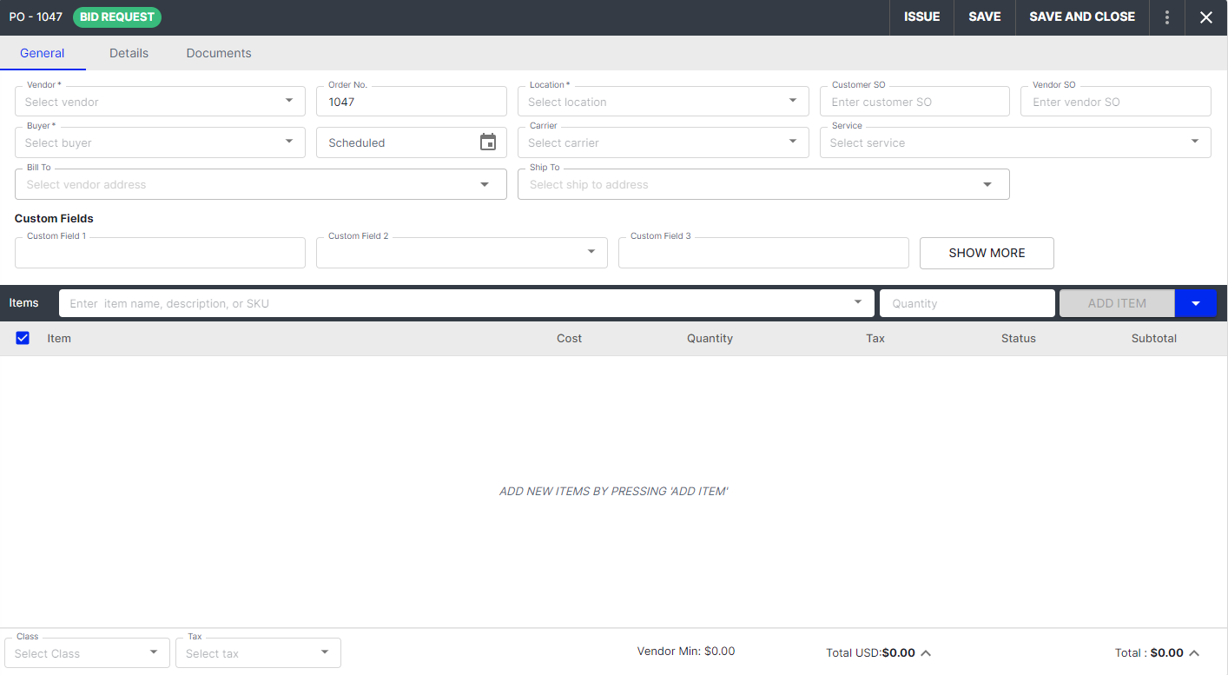Switch to the Details tab
The width and height of the screenshot is (1228, 675).
pos(129,53)
